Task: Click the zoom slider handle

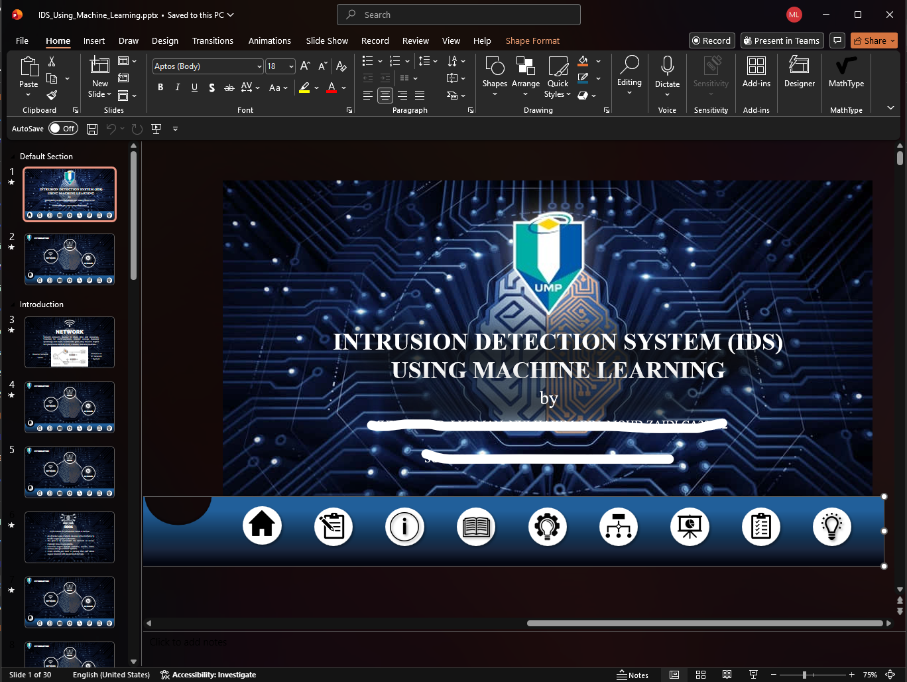Action: (804, 675)
